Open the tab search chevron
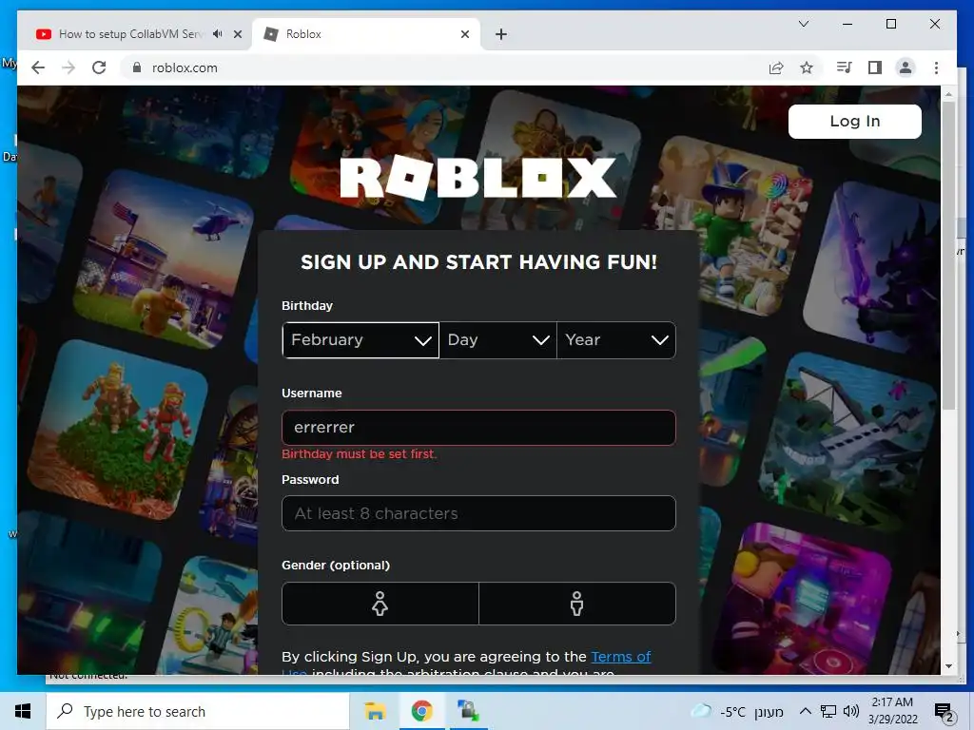The width and height of the screenshot is (974, 730). tap(803, 24)
